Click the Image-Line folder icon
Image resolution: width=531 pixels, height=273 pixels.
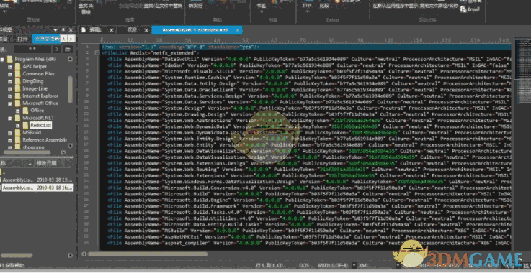point(17,88)
